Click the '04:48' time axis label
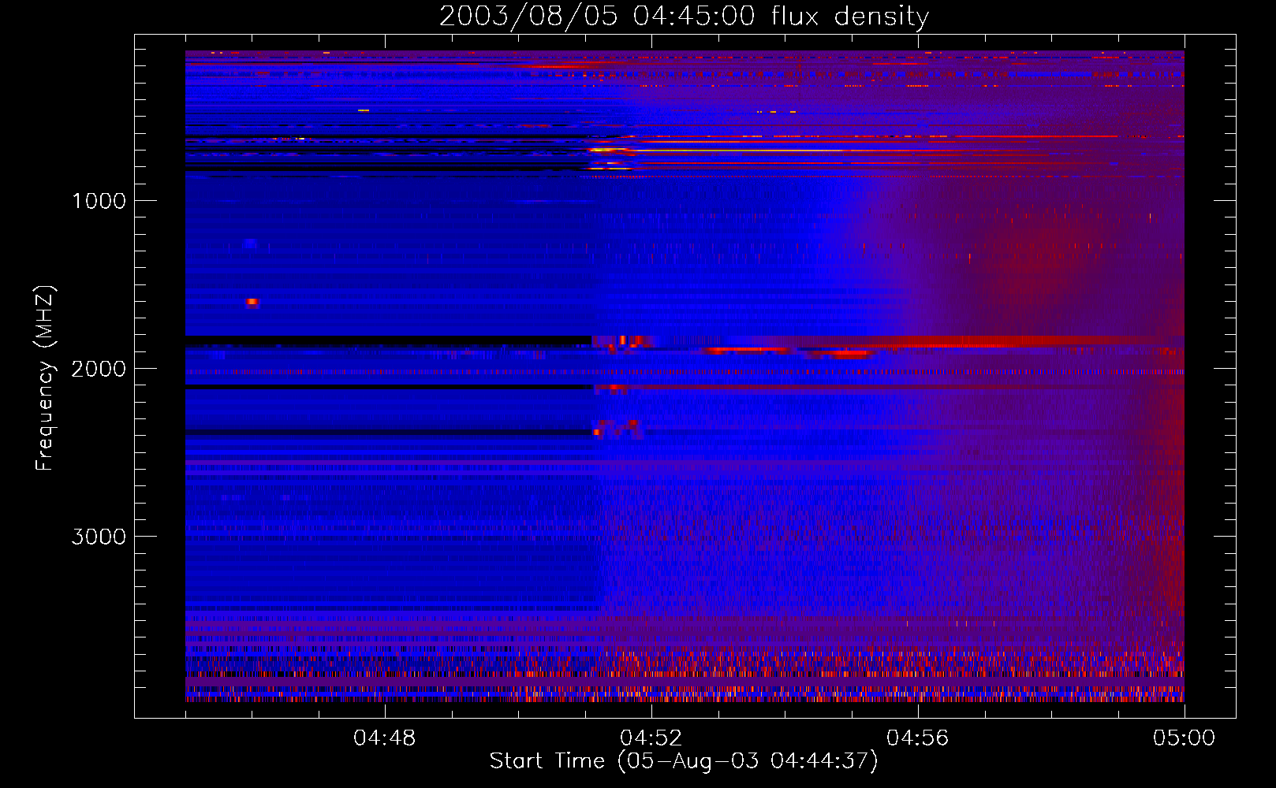 pyautogui.click(x=384, y=738)
